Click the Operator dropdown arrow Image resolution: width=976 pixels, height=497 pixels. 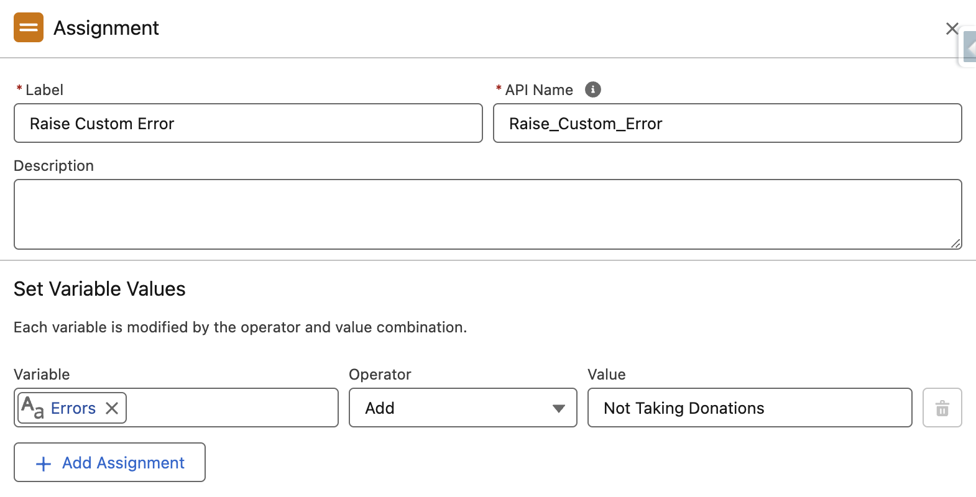558,408
